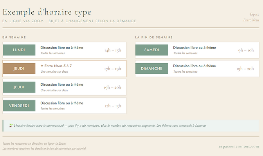Click the Entre Nous 5 à 7 title
This screenshot has width=263, height=156.
(x=58, y=66)
